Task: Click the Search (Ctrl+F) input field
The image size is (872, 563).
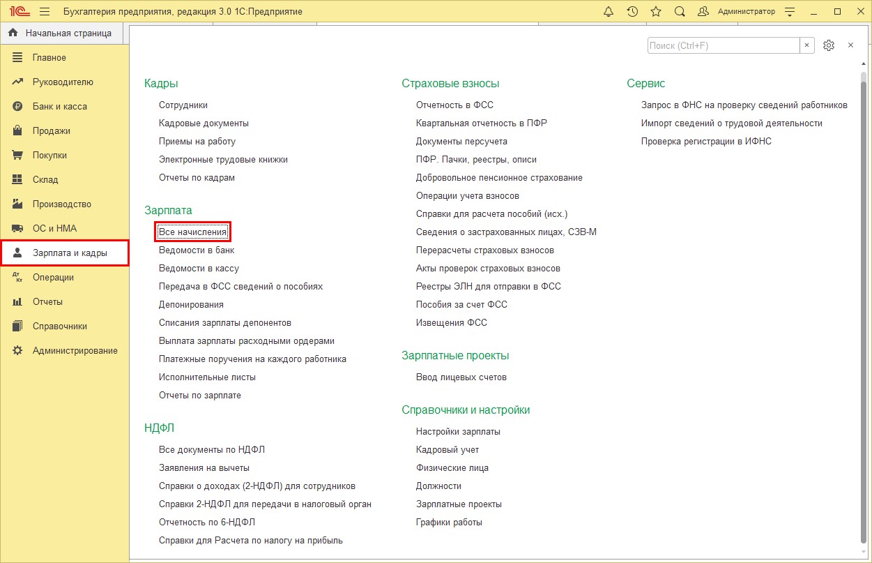Action: [x=724, y=45]
